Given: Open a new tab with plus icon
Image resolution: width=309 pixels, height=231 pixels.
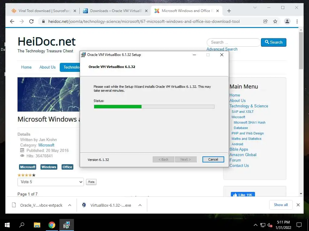Looking at the screenshot, I should [229, 11].
